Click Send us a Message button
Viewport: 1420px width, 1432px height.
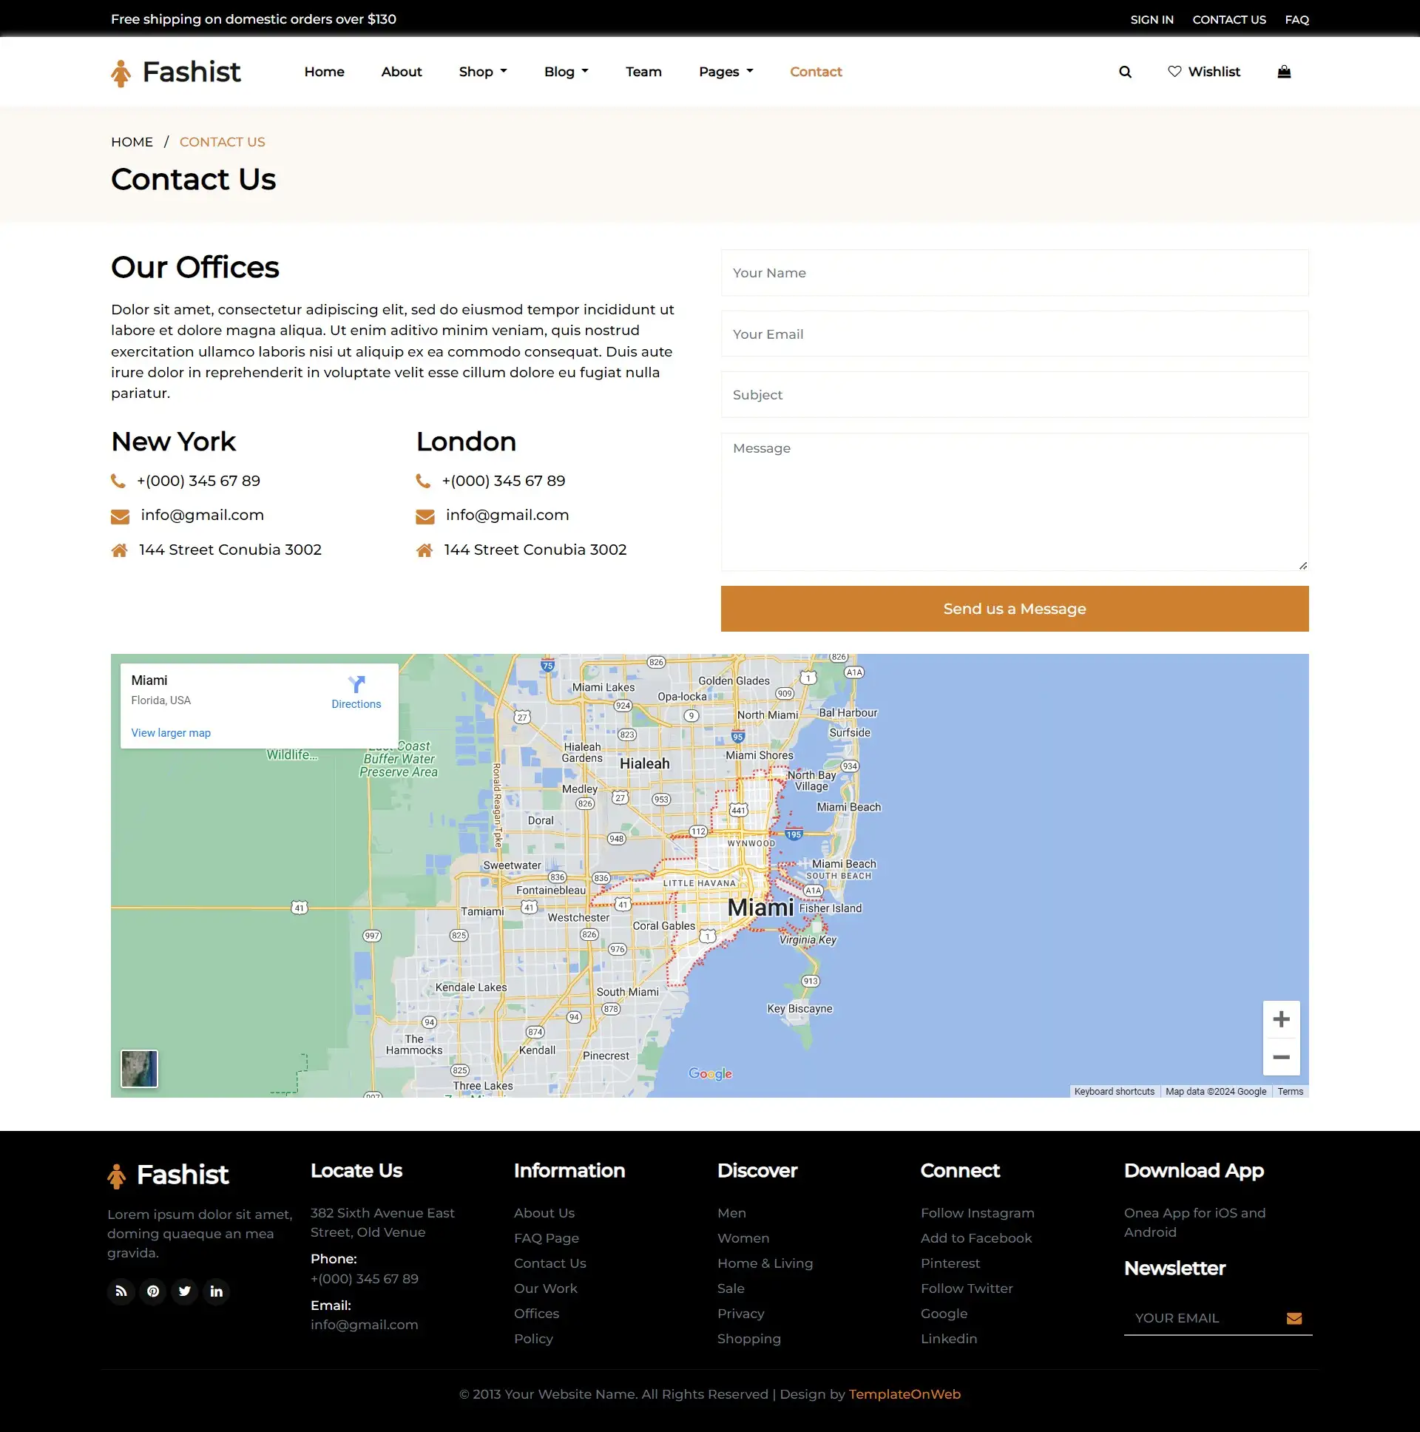coord(1014,609)
